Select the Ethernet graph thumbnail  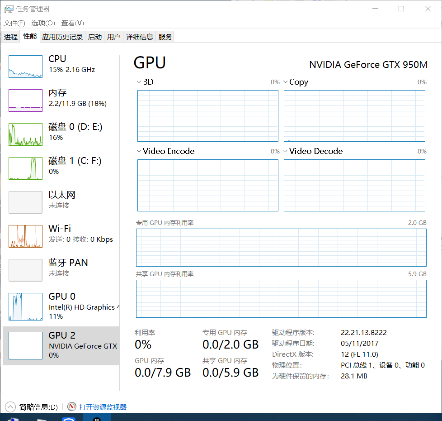click(x=25, y=202)
